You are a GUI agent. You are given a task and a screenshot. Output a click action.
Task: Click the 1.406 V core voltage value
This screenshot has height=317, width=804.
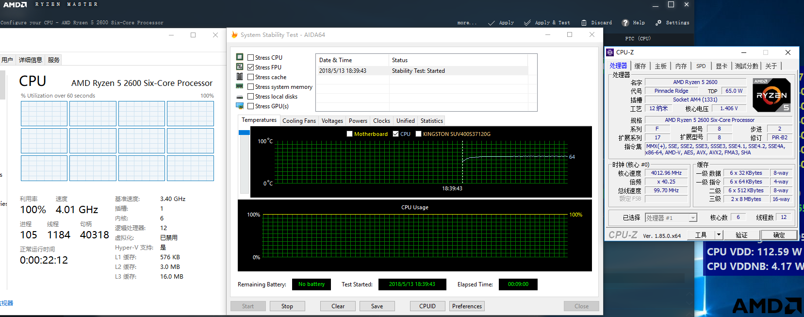[729, 109]
